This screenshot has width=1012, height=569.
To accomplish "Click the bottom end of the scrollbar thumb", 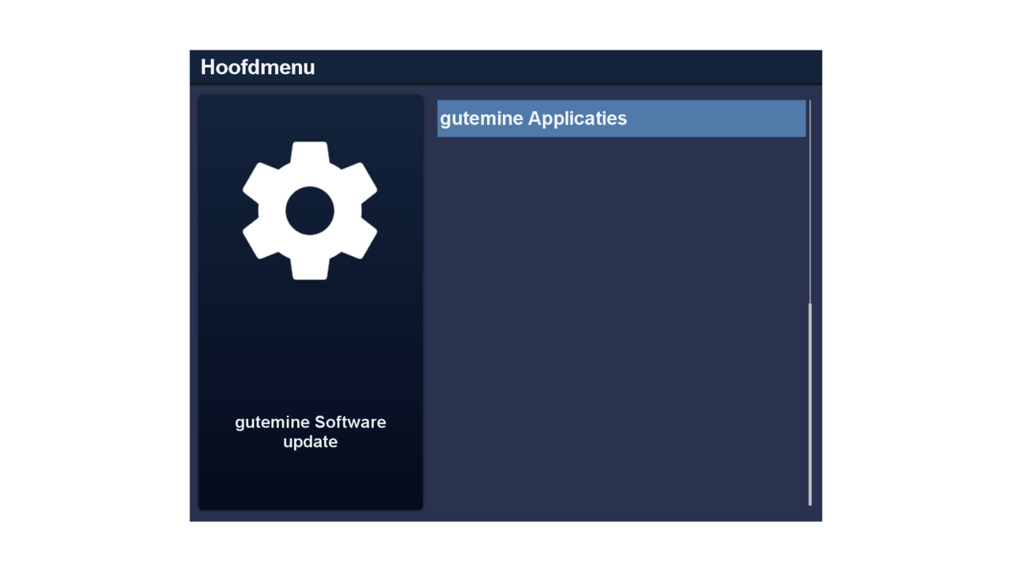I will tap(810, 501).
